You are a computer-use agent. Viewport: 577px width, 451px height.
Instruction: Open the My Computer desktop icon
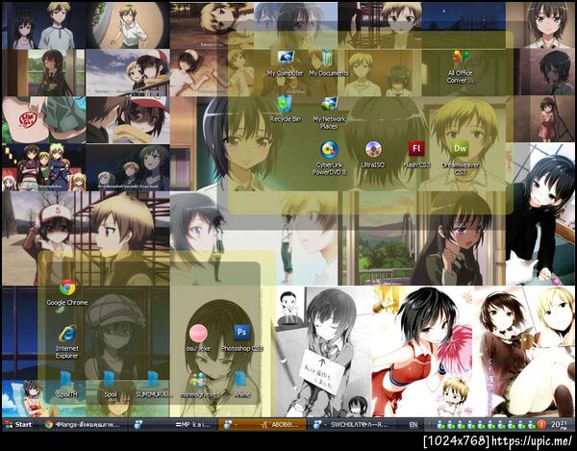coord(286,63)
